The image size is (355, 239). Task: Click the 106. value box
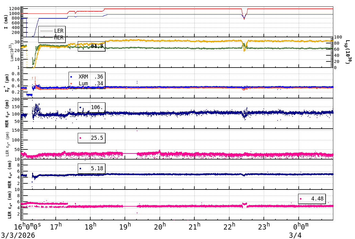click(x=92, y=107)
